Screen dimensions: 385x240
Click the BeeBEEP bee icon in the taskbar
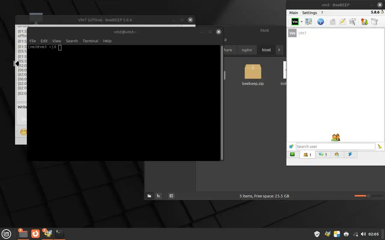tap(48, 234)
